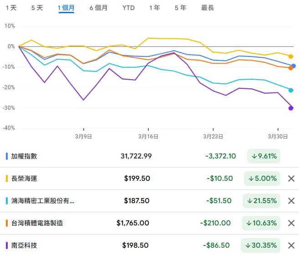
Task: Open the 加權指數 index row
Action: 149,156
